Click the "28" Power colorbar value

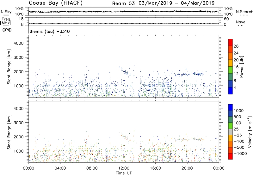click(x=236, y=46)
